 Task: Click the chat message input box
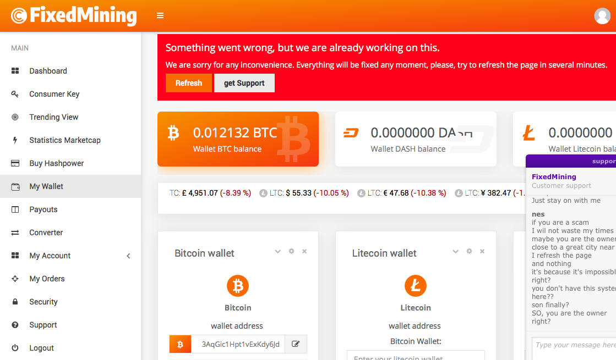574,348
